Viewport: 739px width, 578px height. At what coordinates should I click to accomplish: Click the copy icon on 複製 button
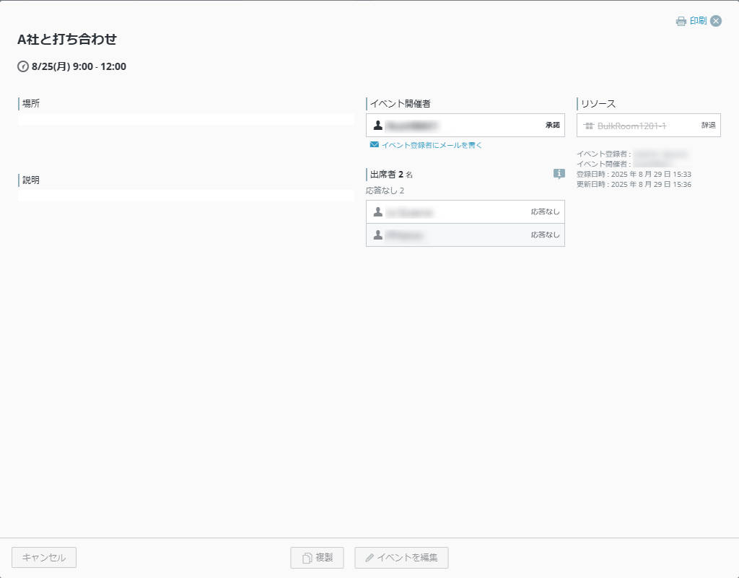[x=307, y=558]
